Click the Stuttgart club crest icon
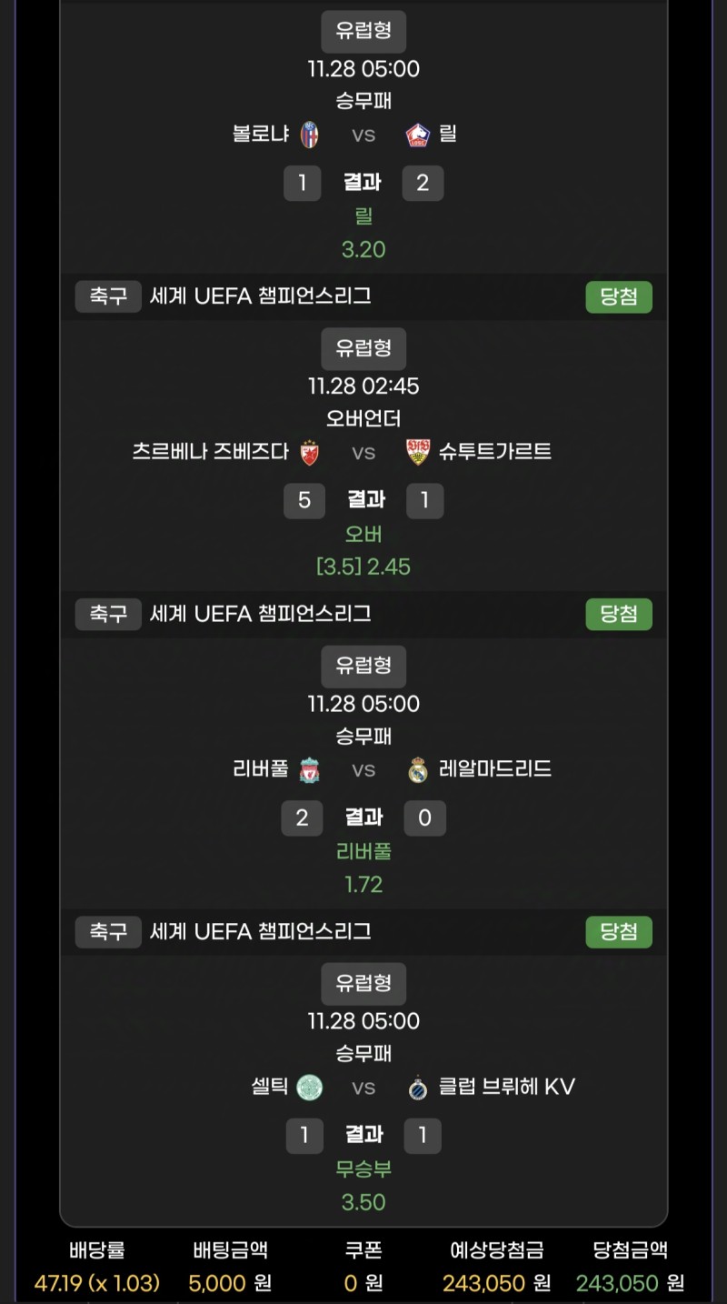The width and height of the screenshot is (727, 1304). [x=417, y=452]
